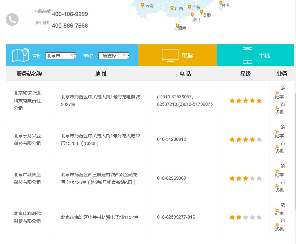
Task: Click the Yunnan (云南) map pin
Action: tap(143, 5)
